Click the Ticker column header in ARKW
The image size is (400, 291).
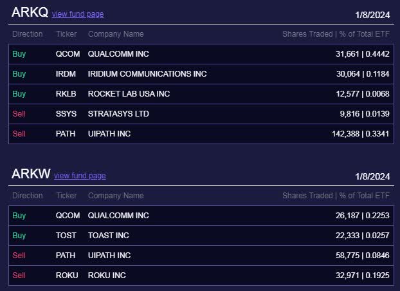pyautogui.click(x=66, y=196)
